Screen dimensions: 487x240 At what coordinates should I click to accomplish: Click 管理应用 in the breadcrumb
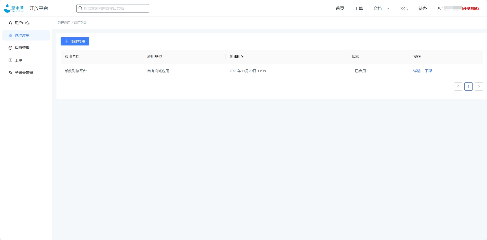(x=64, y=23)
